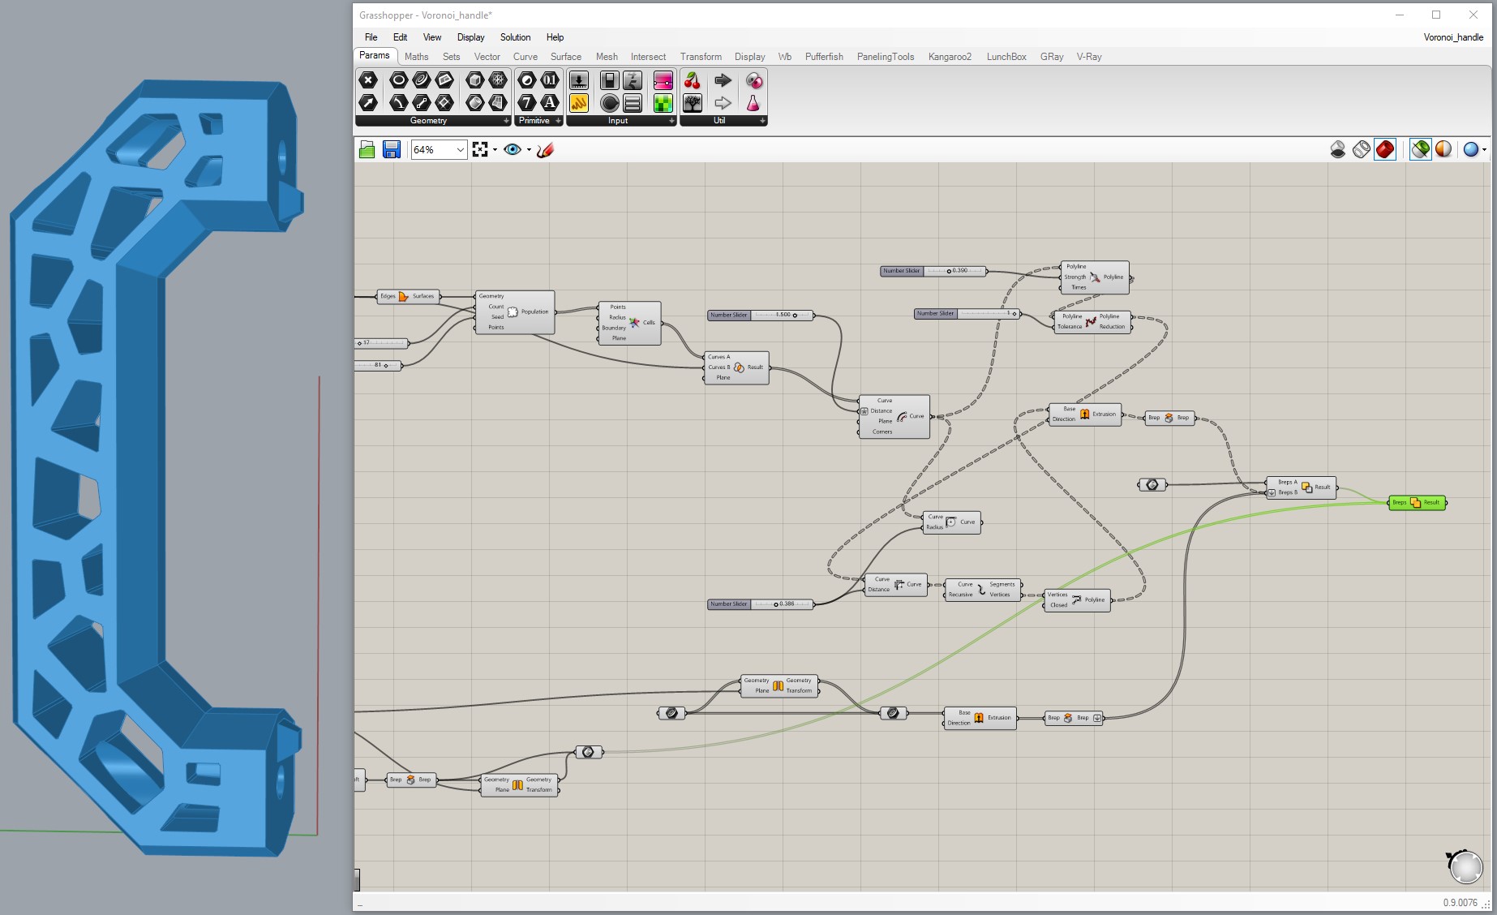1497x915 pixels.
Task: Switch to the Curve tab
Action: [x=525, y=57]
